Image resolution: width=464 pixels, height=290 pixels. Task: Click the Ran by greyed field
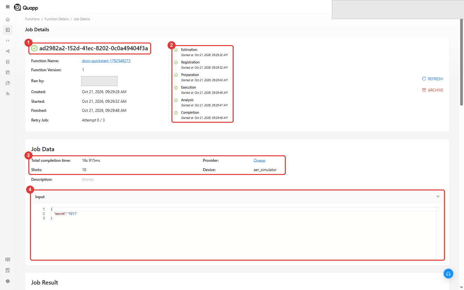(99, 81)
